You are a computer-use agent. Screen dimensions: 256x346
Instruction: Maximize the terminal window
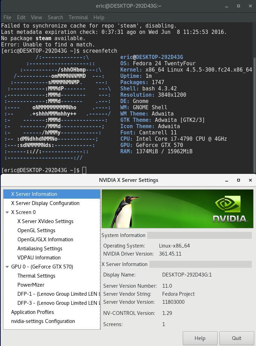(238, 6)
